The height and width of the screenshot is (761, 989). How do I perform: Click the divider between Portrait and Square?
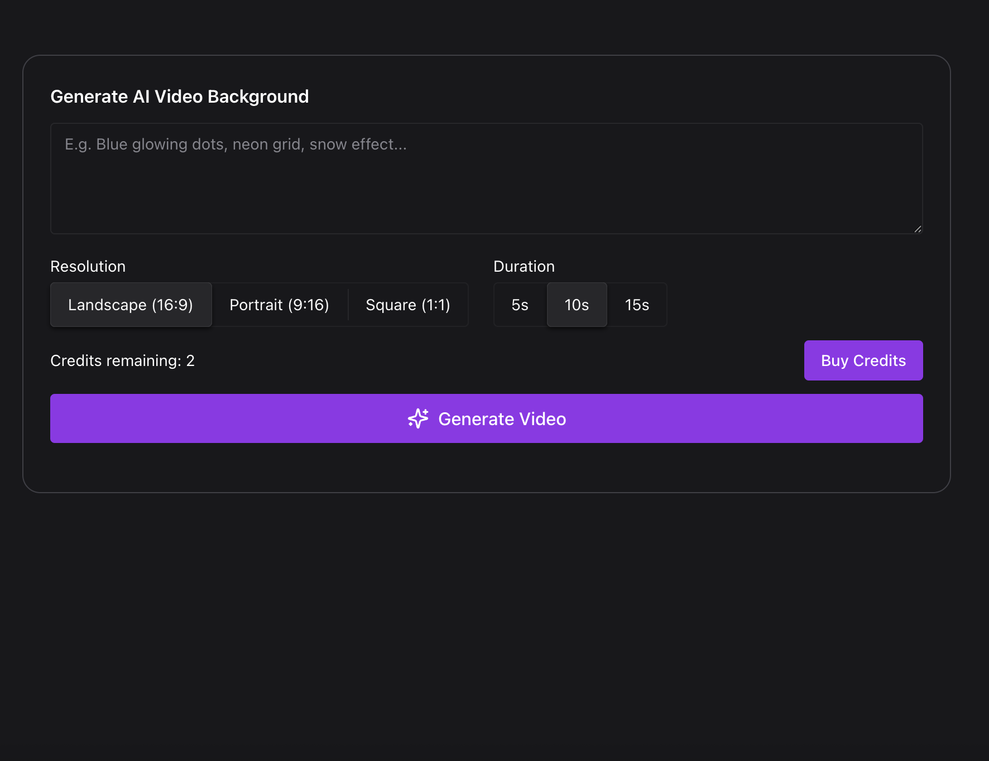348,305
